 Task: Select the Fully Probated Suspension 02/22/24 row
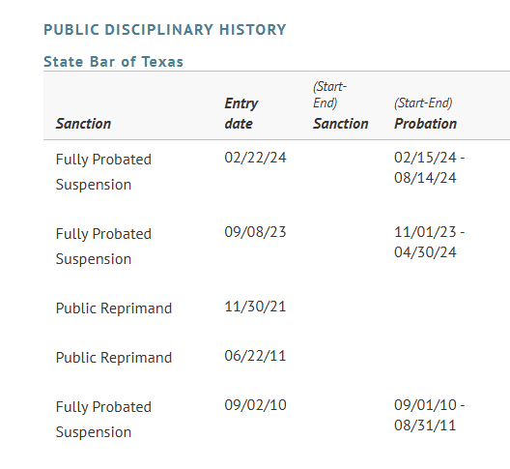click(x=276, y=171)
